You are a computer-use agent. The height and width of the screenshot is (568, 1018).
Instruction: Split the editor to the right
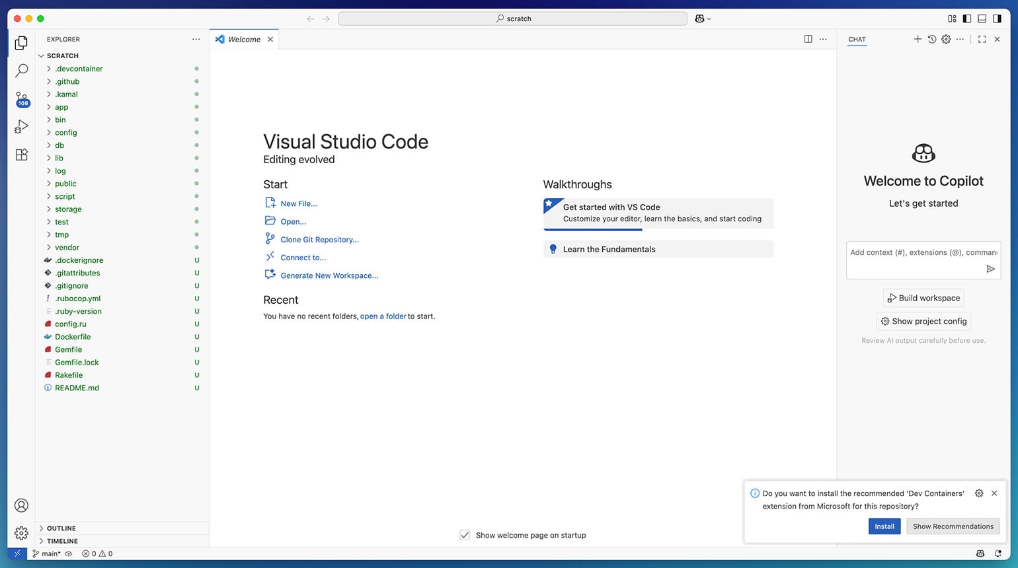coord(808,39)
